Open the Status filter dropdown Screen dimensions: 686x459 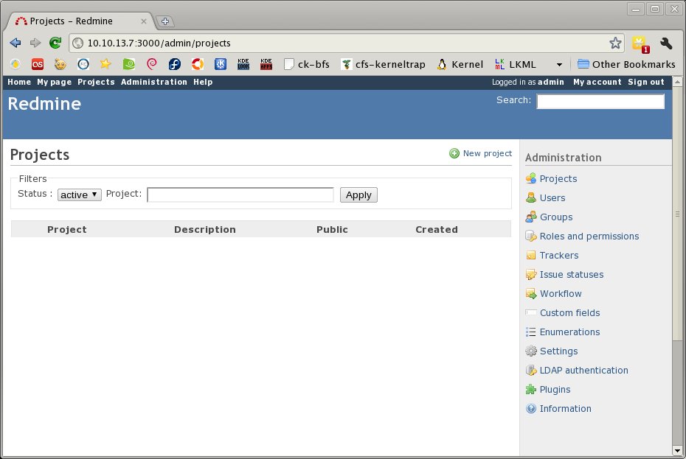point(79,195)
